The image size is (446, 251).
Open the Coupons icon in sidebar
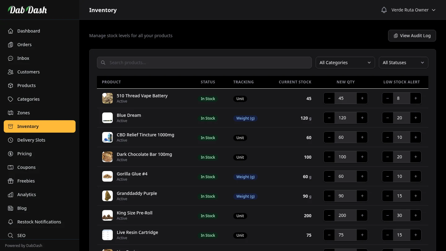pyautogui.click(x=10, y=167)
